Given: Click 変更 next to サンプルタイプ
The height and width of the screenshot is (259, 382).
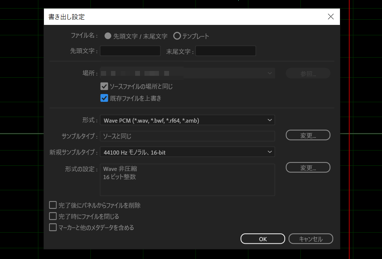Looking at the screenshot, I should pyautogui.click(x=308, y=135).
